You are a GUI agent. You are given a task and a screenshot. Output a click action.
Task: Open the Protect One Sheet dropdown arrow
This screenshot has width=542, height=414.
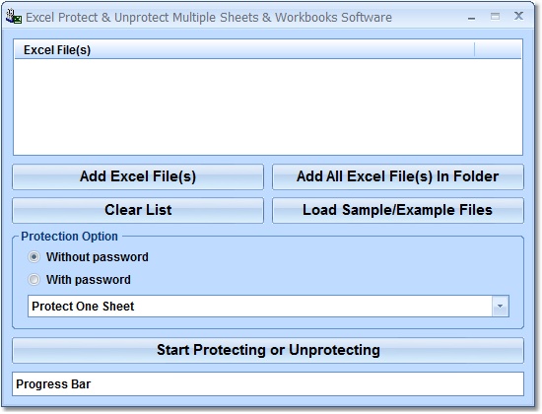tap(500, 307)
